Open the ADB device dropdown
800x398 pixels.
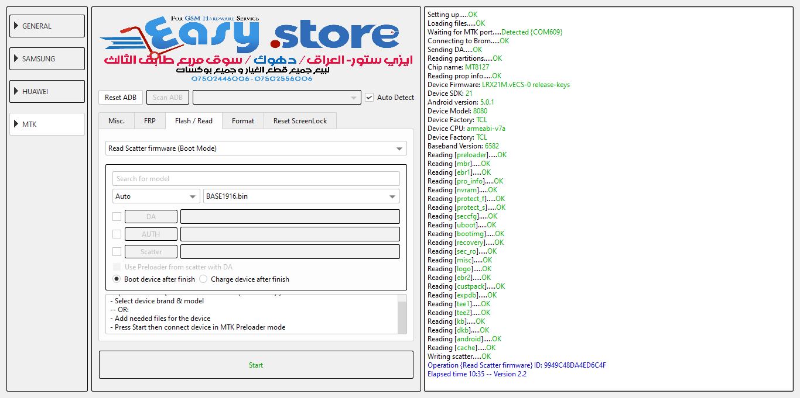pos(276,98)
